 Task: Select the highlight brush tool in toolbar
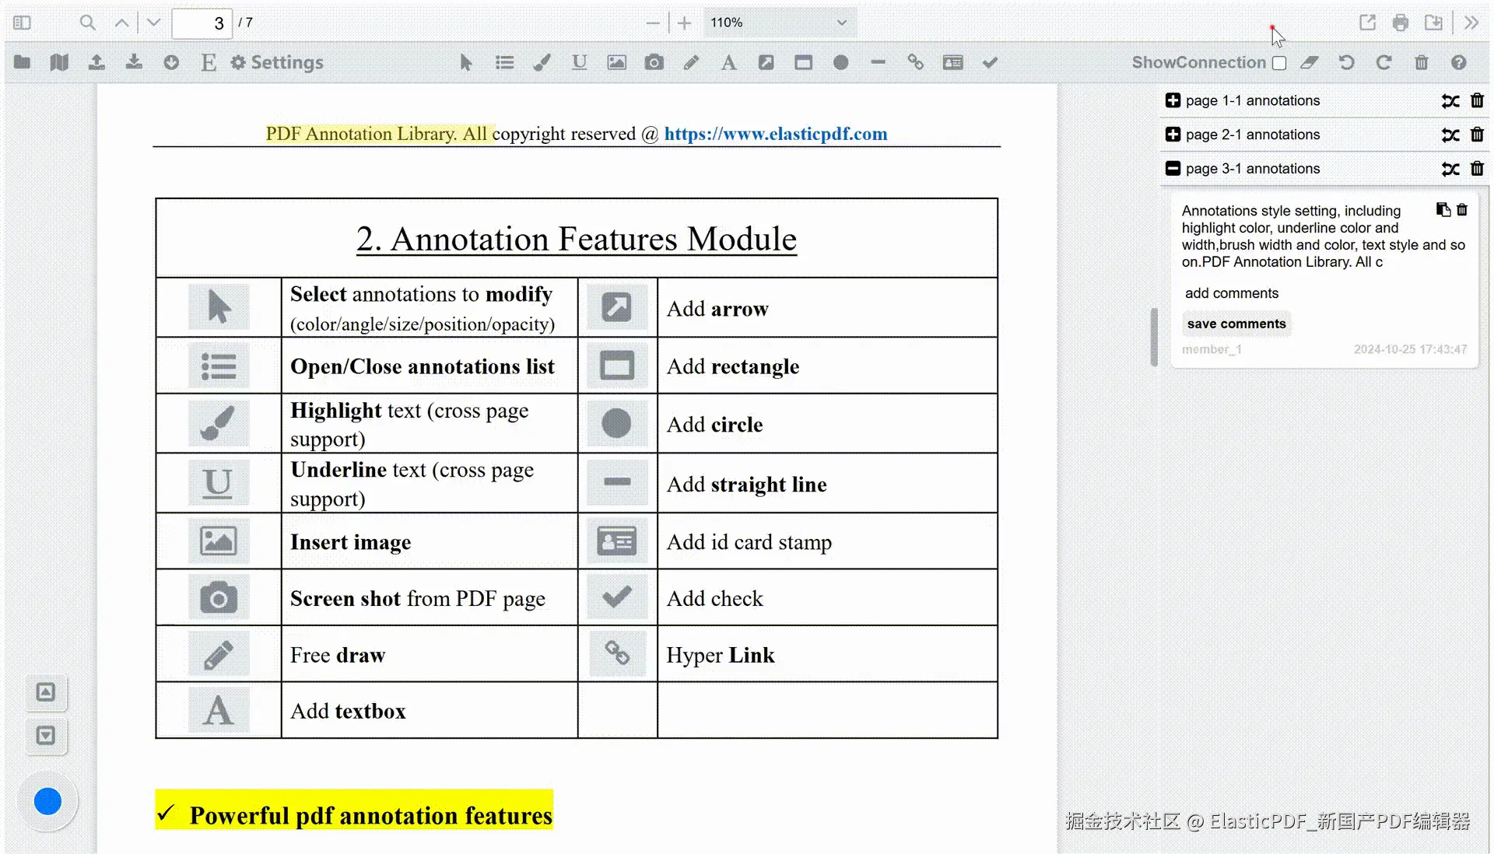tap(542, 62)
